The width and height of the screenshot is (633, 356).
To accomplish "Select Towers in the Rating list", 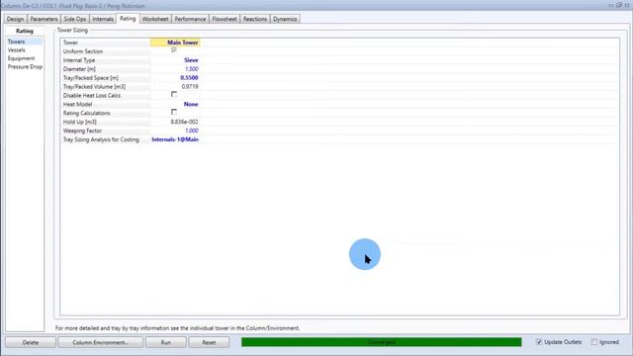I will [24, 42].
